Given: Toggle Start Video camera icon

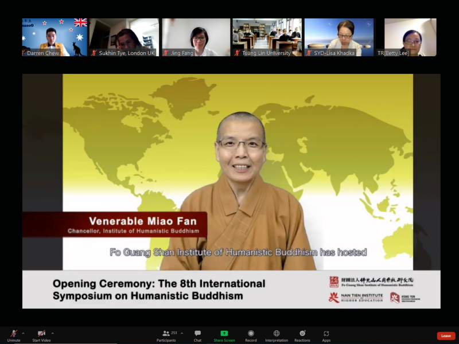Looking at the screenshot, I should (41, 334).
